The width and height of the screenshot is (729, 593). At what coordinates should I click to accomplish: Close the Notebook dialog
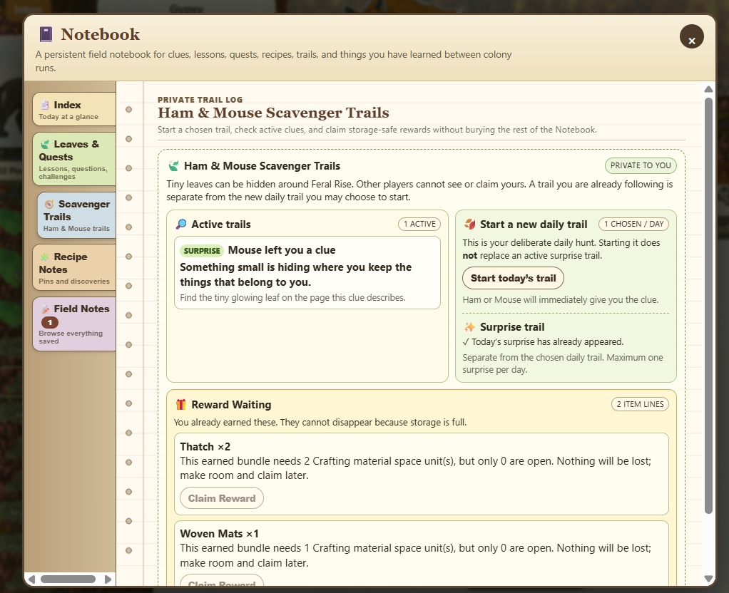tap(691, 37)
